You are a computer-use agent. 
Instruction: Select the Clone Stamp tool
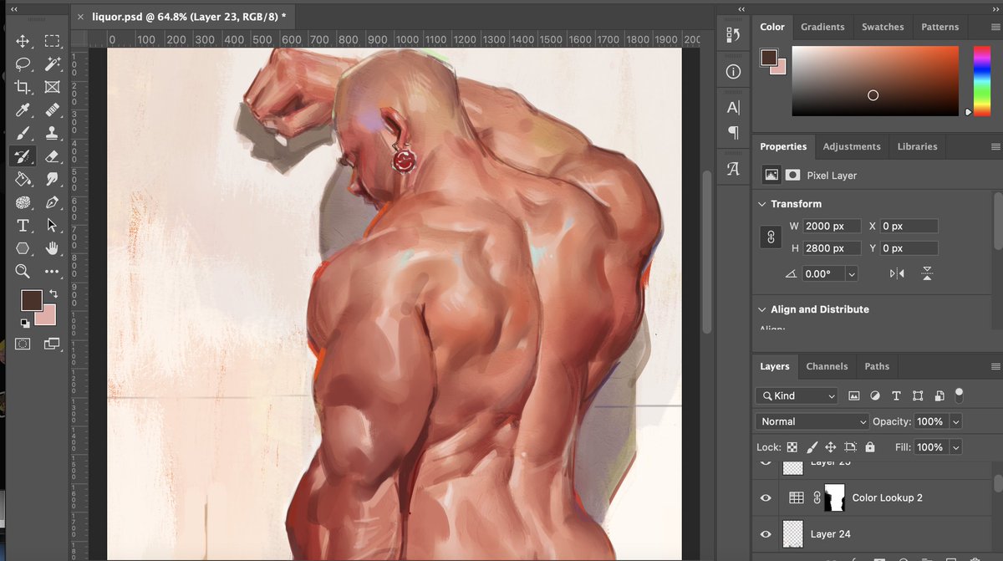[52, 133]
